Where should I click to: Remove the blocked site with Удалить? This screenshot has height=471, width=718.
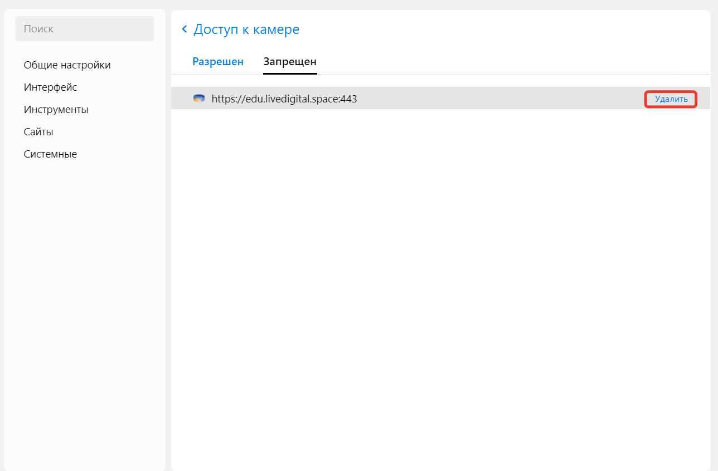click(671, 99)
